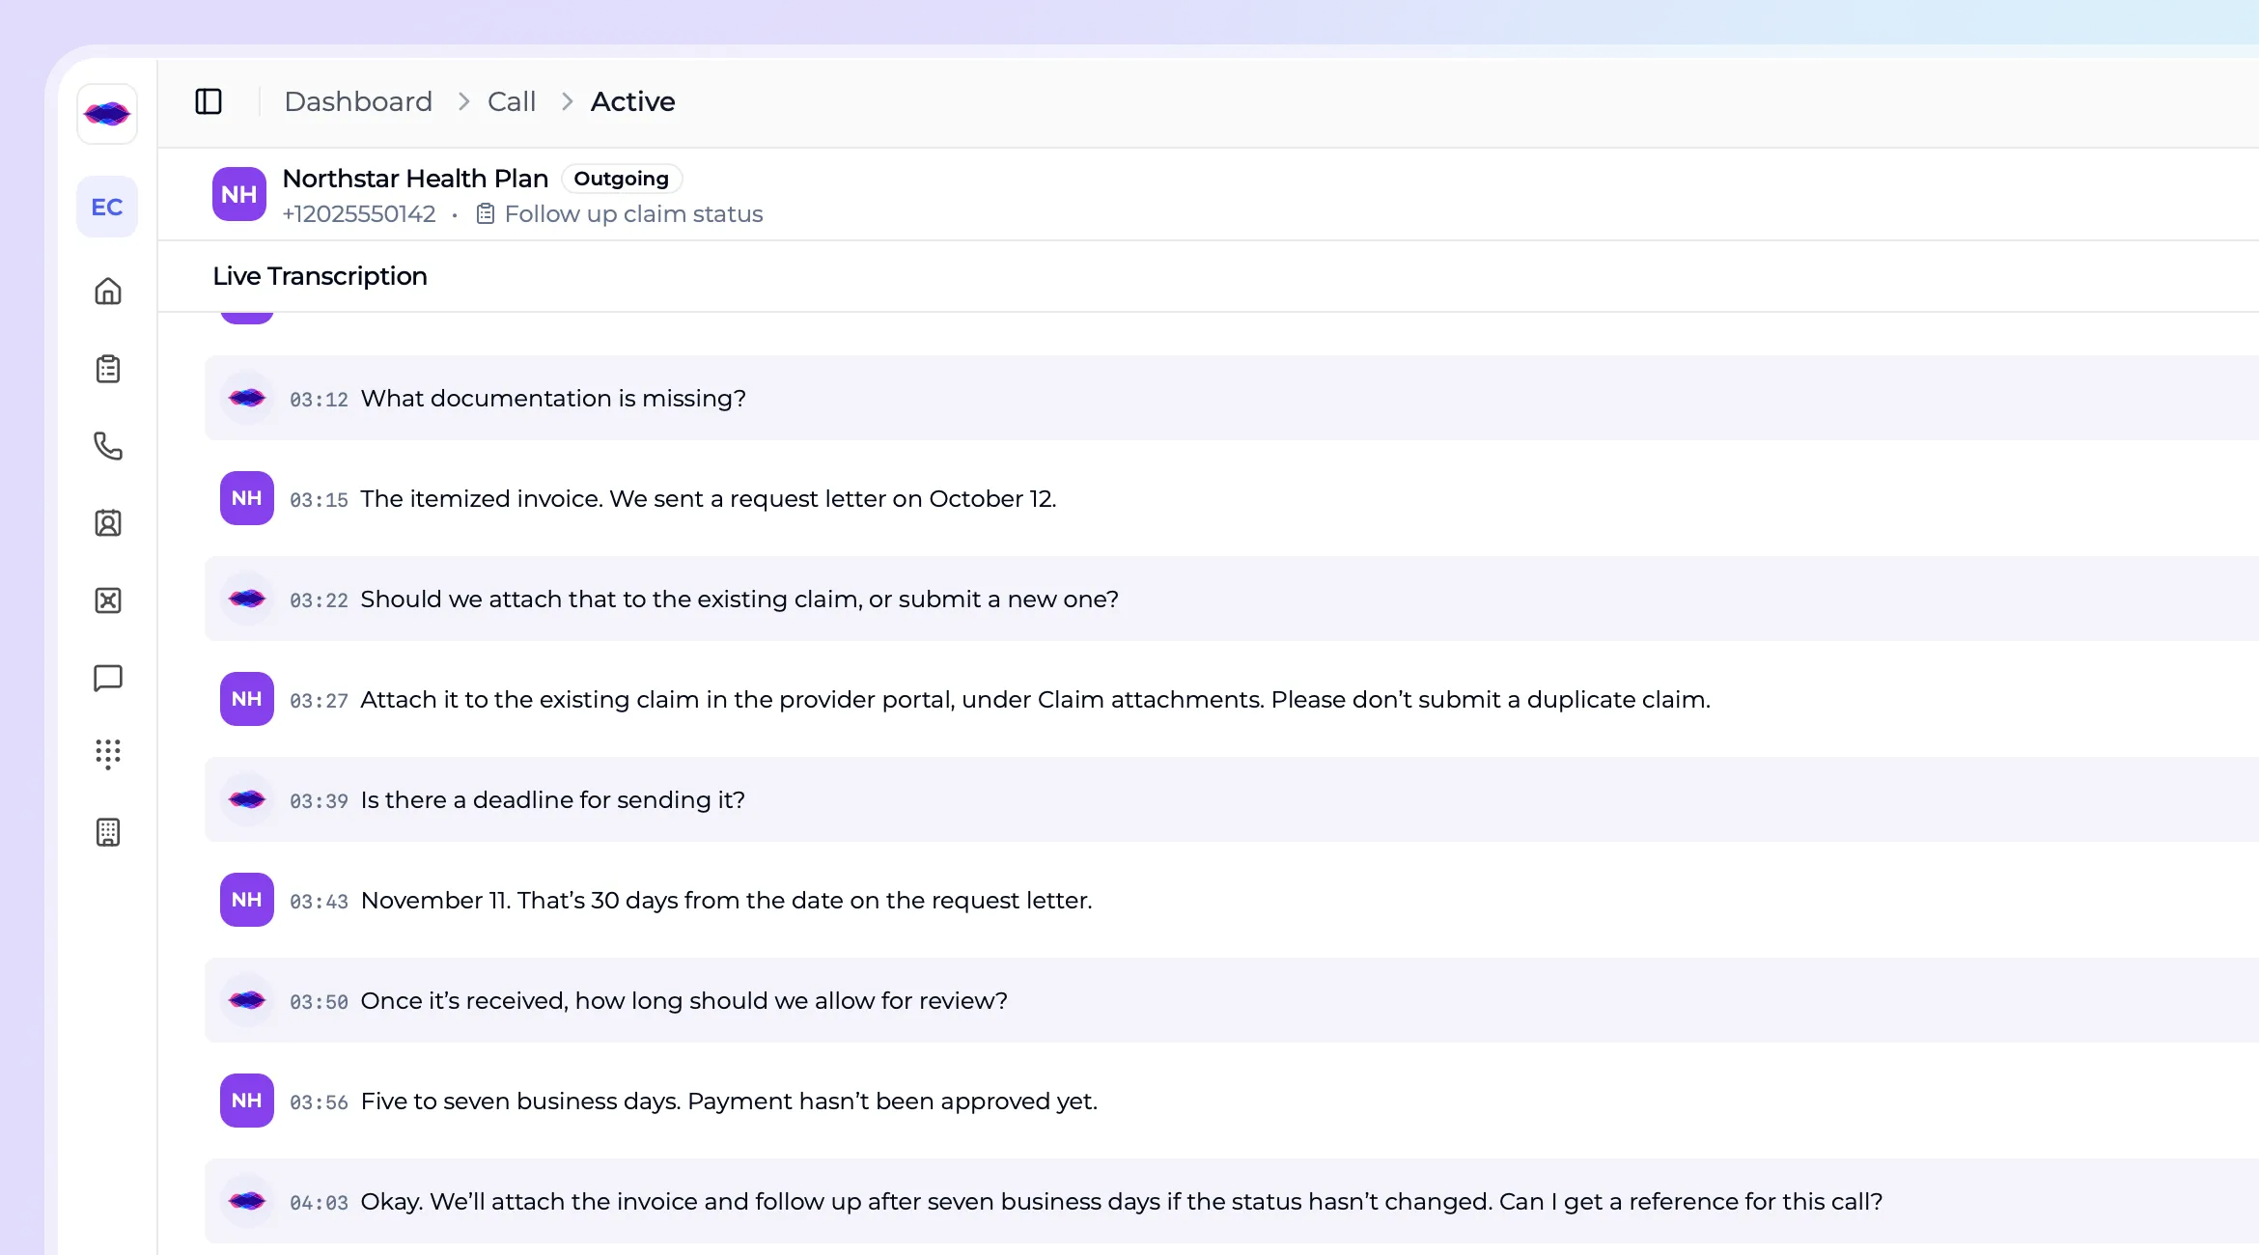
Task: Open the contacts icon in sidebar
Action: (108, 523)
